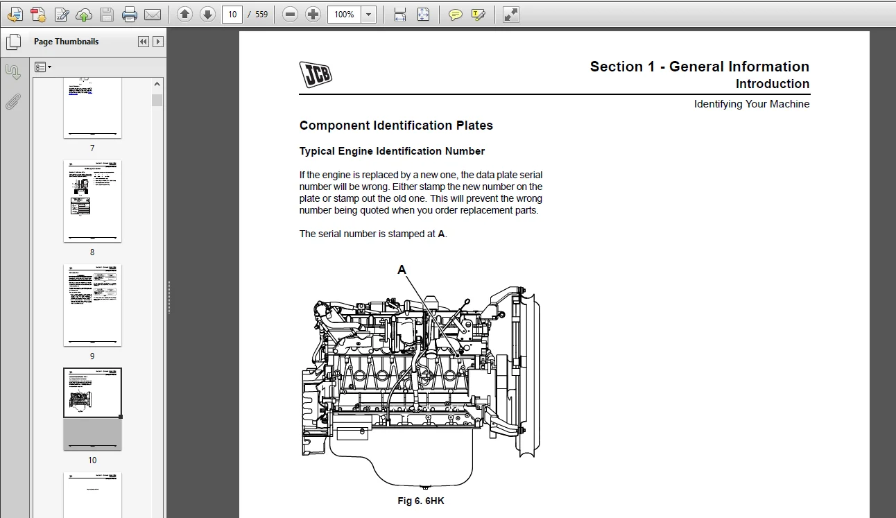Switch to Read Mode with arrows icon

pyautogui.click(x=510, y=14)
